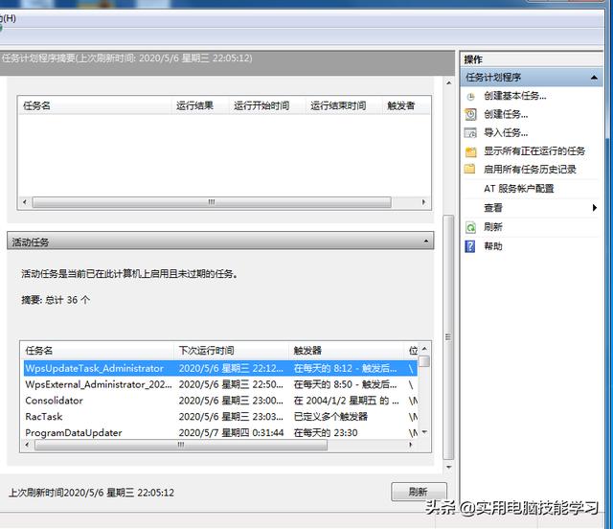Sort task status by 触发者 column
Image resolution: width=613 pixels, height=529 pixels.
(406, 105)
